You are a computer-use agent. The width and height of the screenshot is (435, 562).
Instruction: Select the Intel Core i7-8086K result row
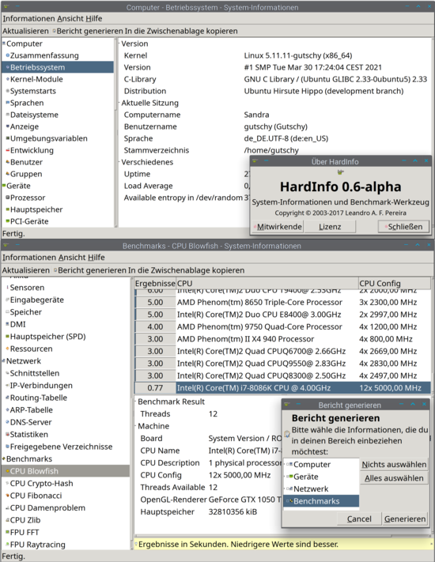point(282,388)
